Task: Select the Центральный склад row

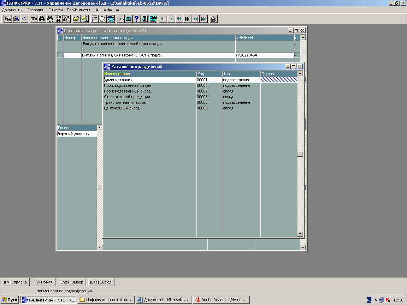Action: point(122,108)
